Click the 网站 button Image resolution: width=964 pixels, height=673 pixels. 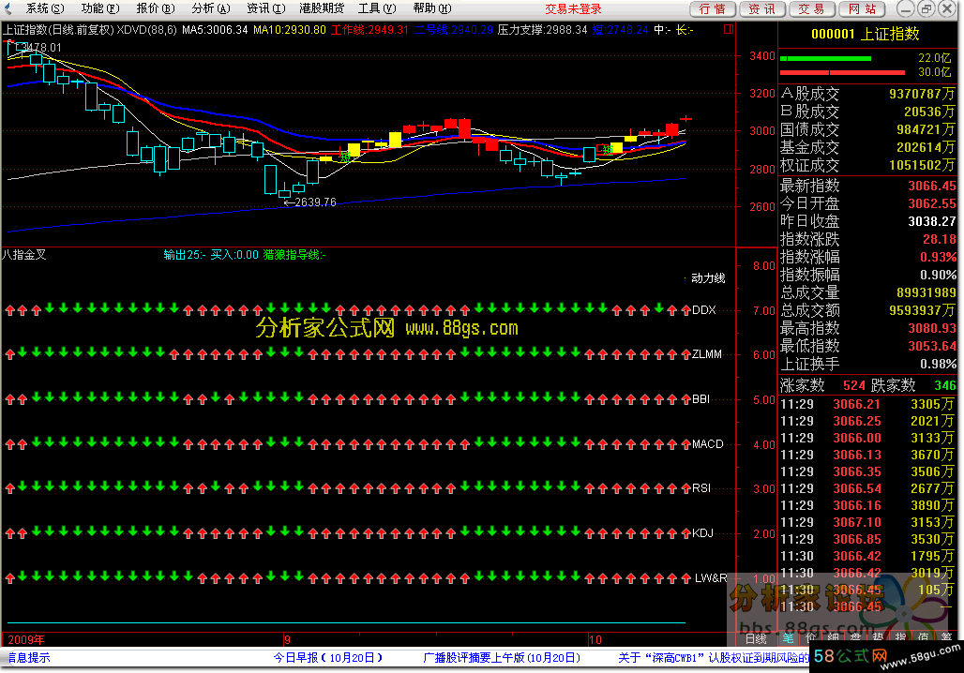(862, 9)
